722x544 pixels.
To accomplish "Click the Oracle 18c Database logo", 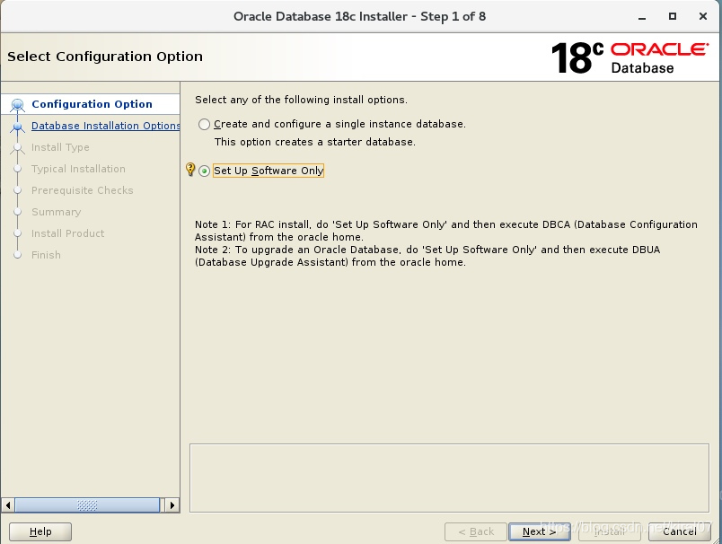I will (x=630, y=57).
